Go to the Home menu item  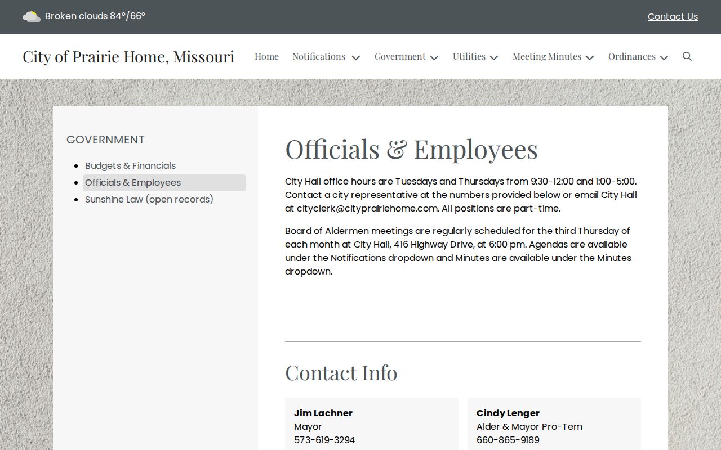[266, 56]
